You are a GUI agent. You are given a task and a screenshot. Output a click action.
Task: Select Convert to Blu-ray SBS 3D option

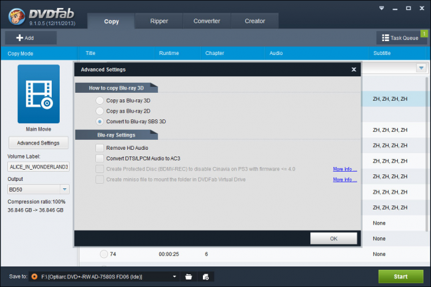coord(99,121)
